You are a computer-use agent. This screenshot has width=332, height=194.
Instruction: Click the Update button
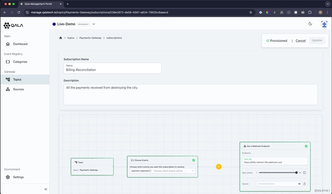[317, 40]
